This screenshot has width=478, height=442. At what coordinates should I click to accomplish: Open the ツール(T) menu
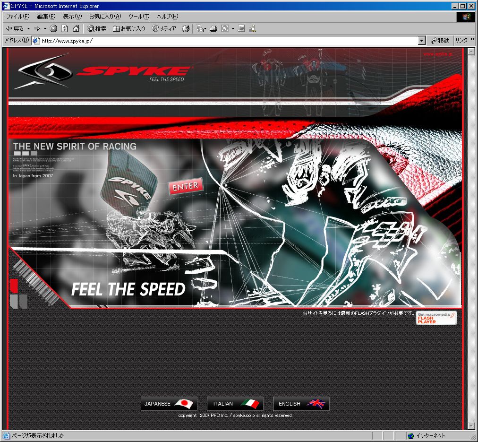pyautogui.click(x=139, y=17)
